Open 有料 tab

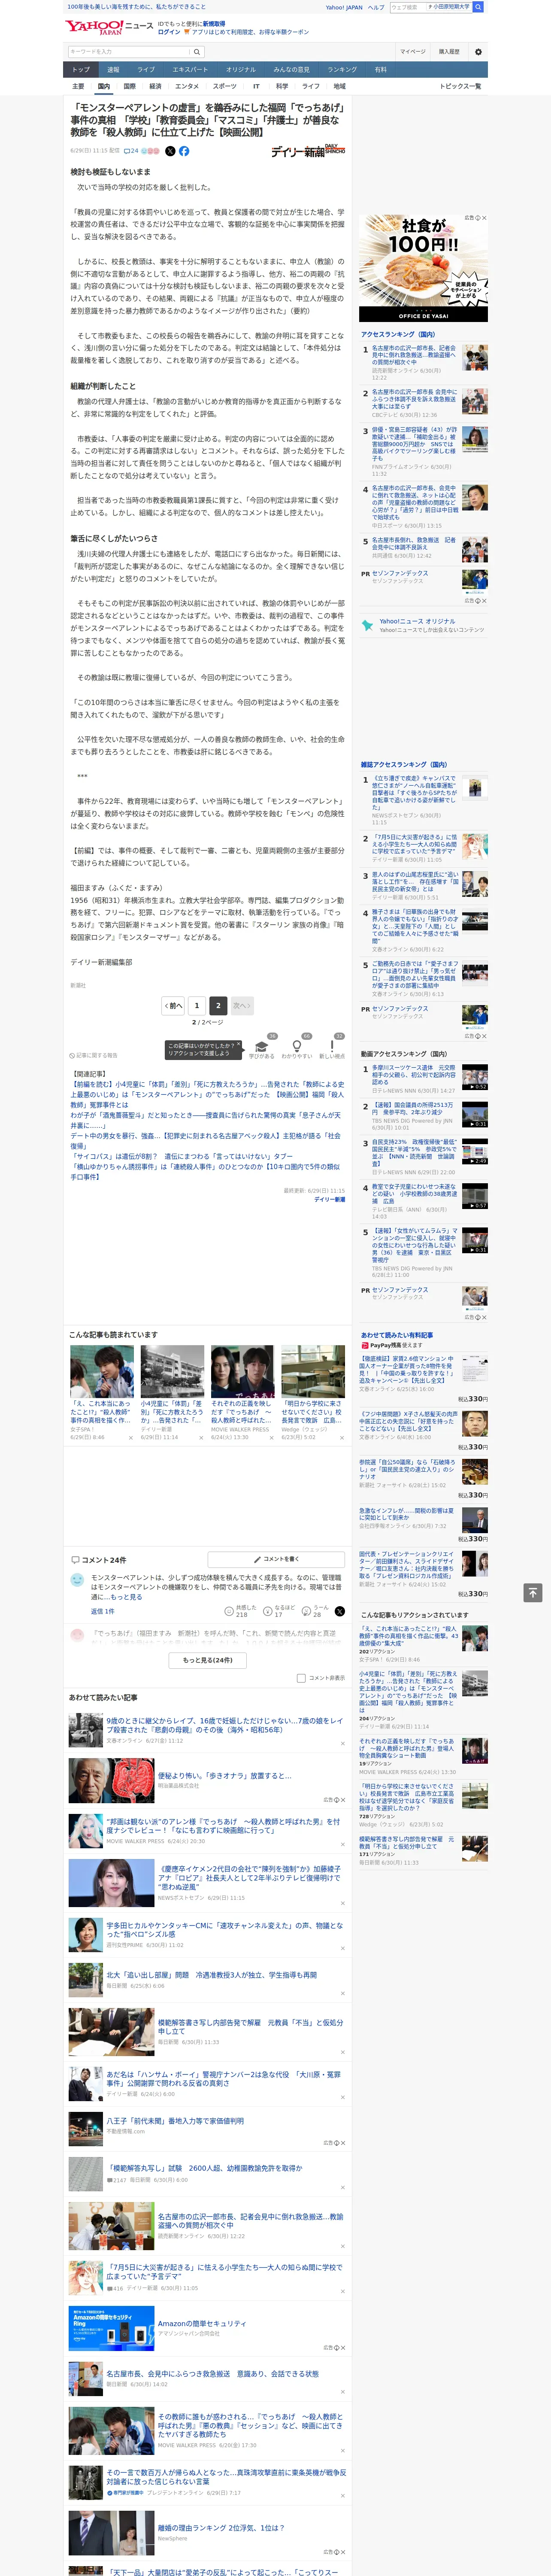380,70
